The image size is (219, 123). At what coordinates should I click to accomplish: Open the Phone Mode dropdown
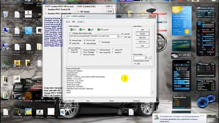(x=145, y=57)
